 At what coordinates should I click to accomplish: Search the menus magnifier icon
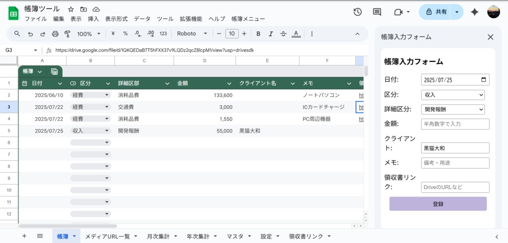[x=17, y=34]
